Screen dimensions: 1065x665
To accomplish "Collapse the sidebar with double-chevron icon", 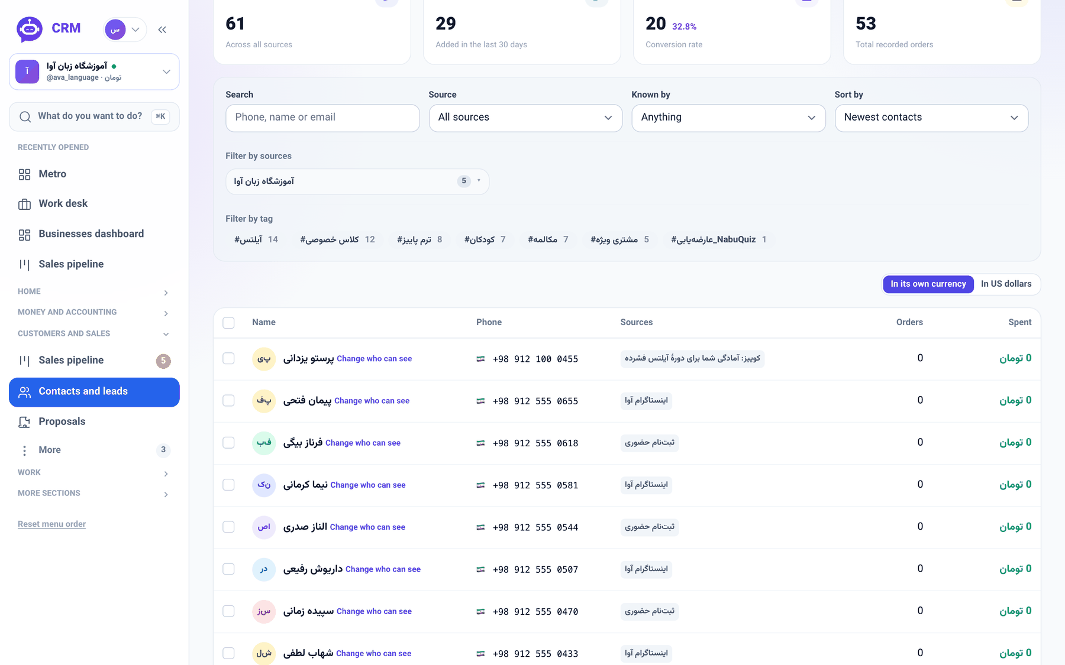I will coord(162,30).
